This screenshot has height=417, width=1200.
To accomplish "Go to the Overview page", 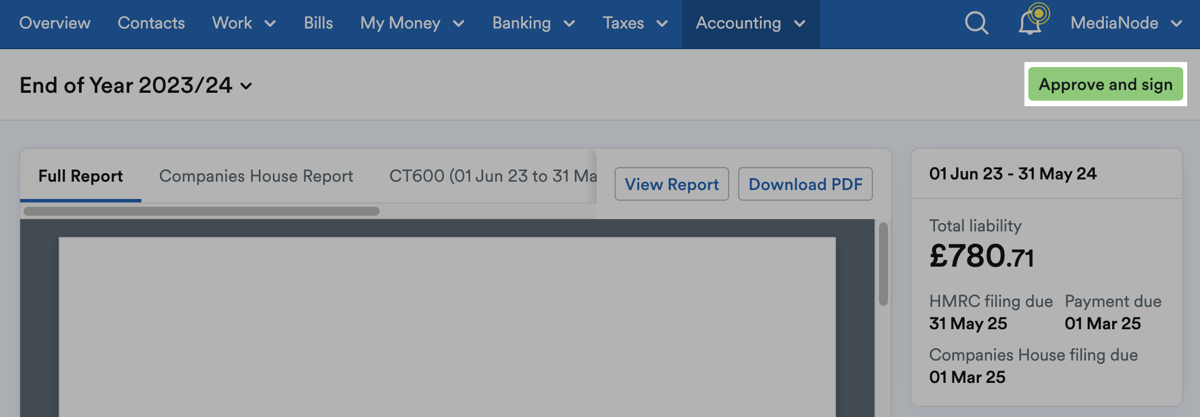I will (55, 23).
